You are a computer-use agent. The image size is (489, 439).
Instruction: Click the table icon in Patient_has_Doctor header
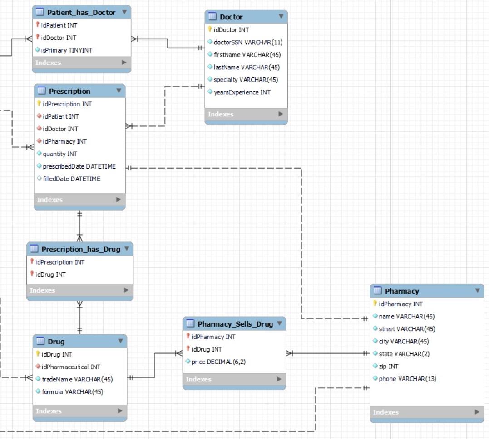click(x=40, y=12)
